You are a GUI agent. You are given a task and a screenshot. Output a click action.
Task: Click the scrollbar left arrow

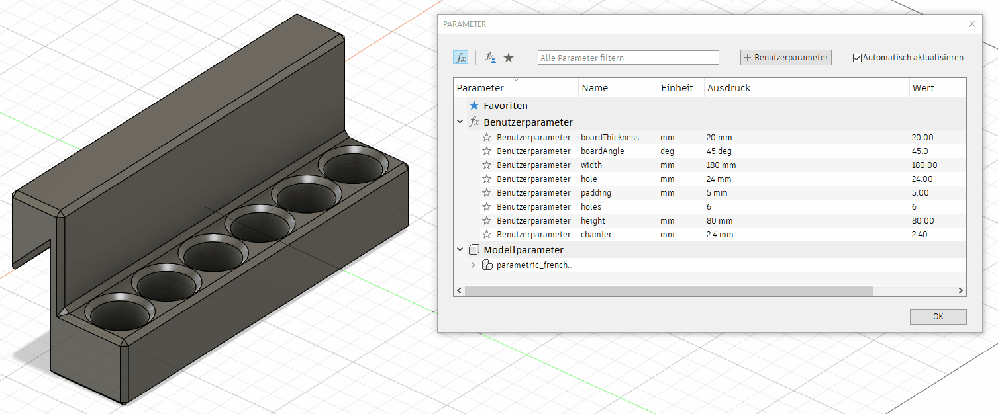458,291
